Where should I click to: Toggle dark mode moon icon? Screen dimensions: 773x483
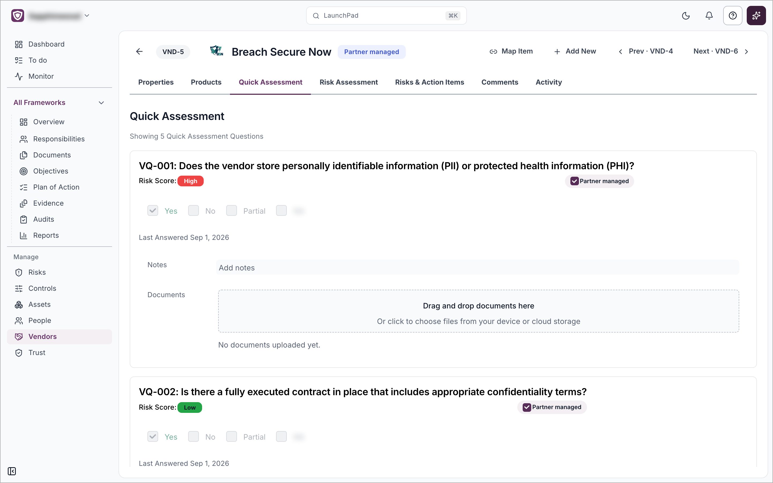point(686,16)
